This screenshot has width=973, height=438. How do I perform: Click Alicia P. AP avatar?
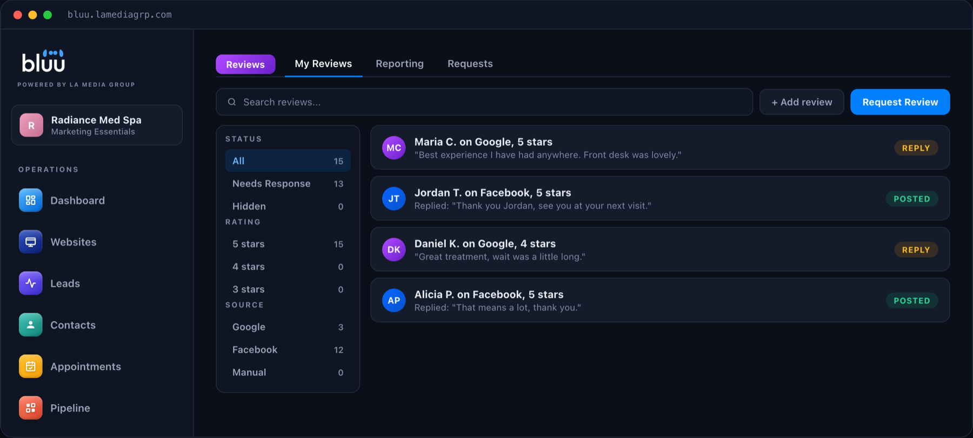click(x=394, y=301)
